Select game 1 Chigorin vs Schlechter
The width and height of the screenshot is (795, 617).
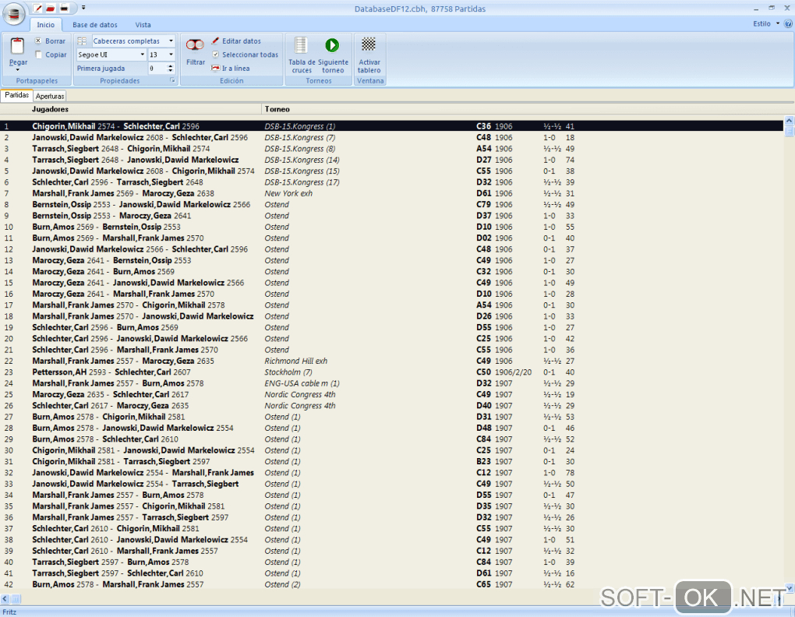pyautogui.click(x=391, y=126)
